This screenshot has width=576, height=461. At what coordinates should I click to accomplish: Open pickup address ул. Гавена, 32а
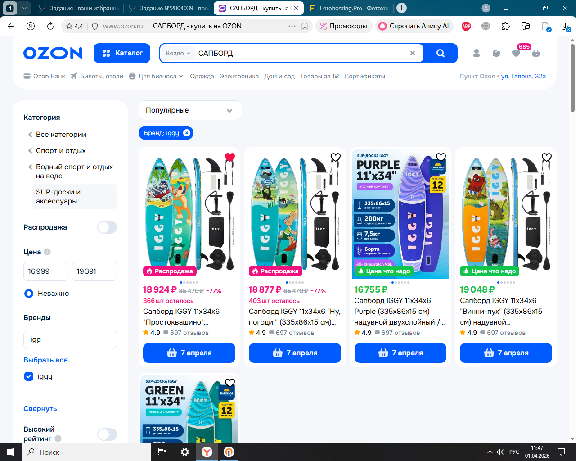click(524, 76)
